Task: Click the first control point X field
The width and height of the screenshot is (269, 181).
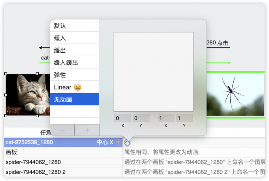Action: [123, 118]
